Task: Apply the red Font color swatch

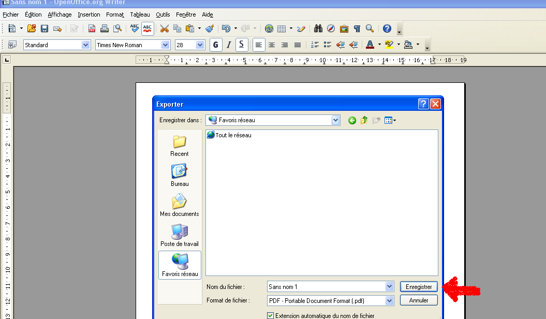Action: point(370,45)
